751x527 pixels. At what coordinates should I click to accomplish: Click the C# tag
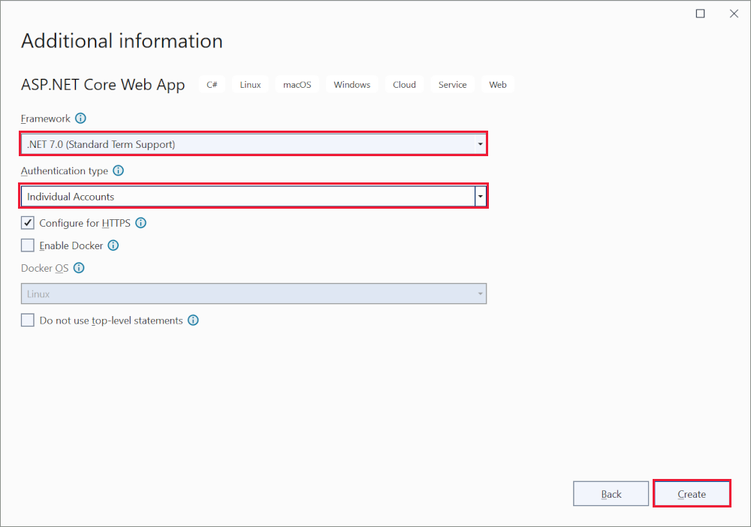pyautogui.click(x=212, y=85)
